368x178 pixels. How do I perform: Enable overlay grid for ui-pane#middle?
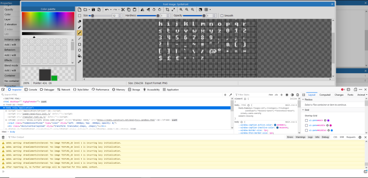click(306, 126)
